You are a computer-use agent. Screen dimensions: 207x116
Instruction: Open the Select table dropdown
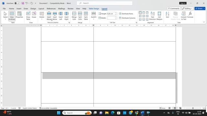(5, 16)
